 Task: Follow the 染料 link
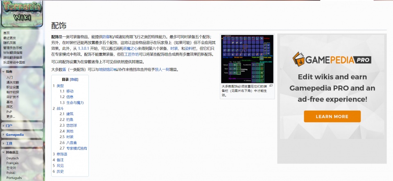[x=188, y=49]
